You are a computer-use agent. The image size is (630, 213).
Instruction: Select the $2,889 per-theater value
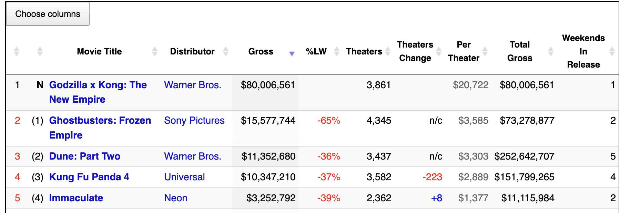473,177
